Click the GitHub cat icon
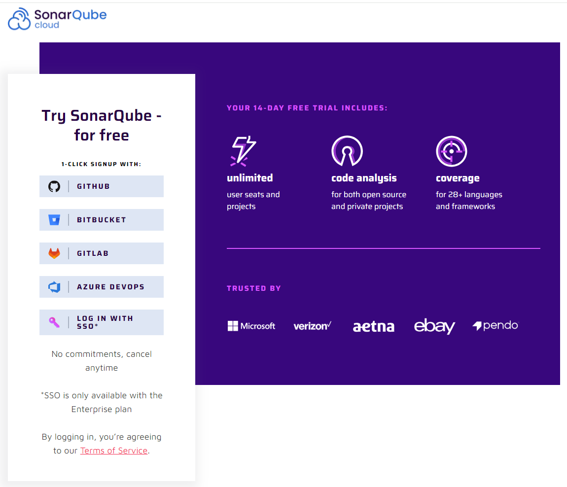Viewport: 567px width, 487px height. click(54, 186)
